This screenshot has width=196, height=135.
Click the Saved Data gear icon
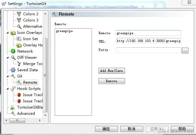(13, 70)
